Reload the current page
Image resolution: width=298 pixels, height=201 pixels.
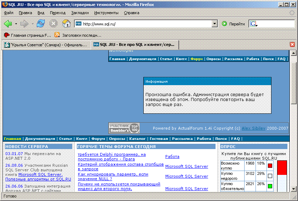(x=41, y=24)
